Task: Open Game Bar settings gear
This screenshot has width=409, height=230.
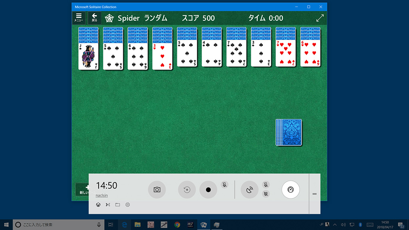Action: pos(127,205)
